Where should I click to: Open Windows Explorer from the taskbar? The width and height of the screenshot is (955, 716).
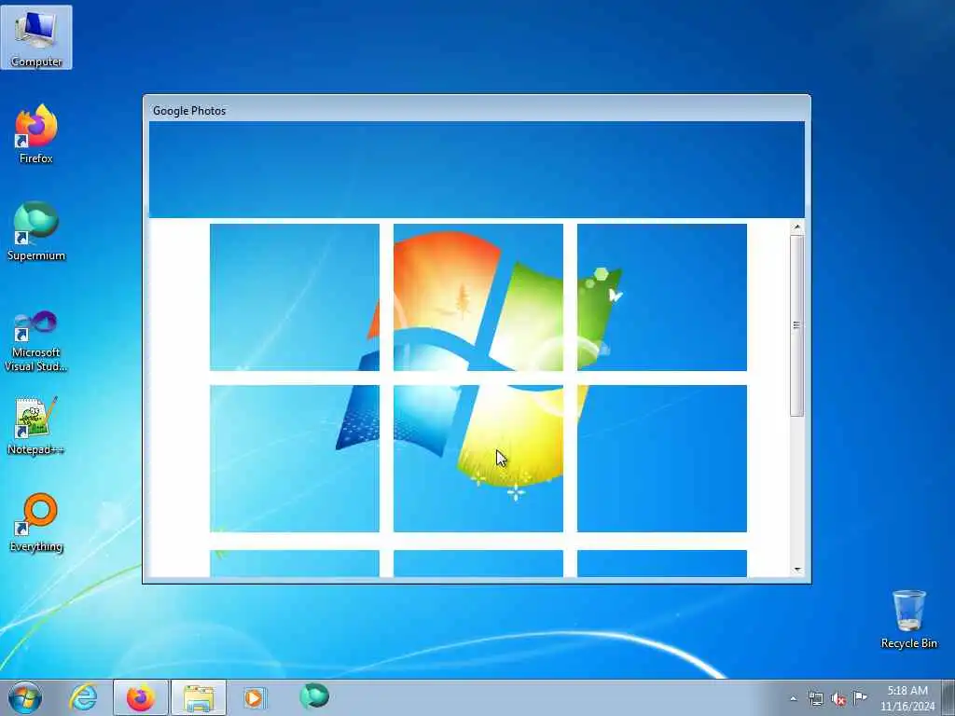tap(199, 697)
